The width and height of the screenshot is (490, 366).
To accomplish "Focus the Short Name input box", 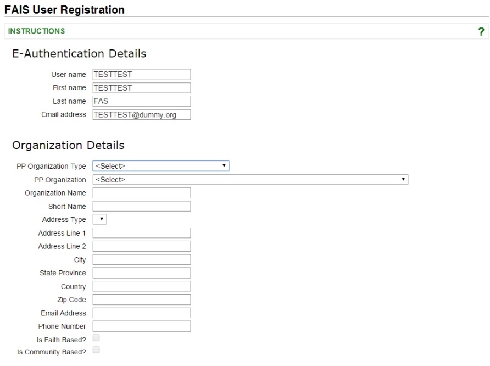I will (141, 206).
